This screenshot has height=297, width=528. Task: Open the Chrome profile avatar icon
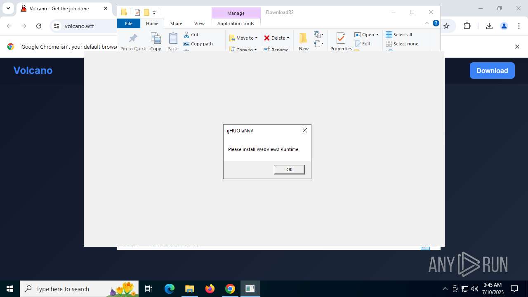tap(504, 26)
